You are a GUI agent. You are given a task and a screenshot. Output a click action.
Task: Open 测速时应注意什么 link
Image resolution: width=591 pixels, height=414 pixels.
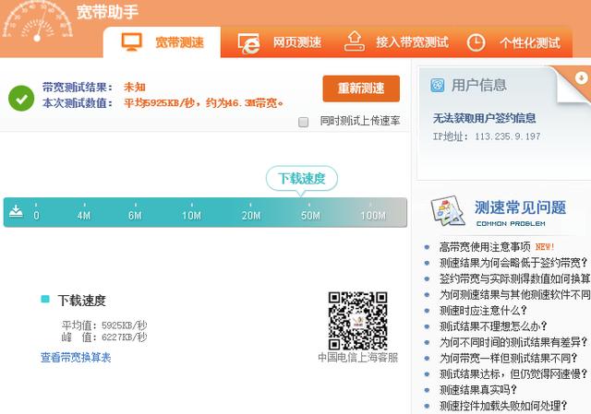tap(483, 310)
